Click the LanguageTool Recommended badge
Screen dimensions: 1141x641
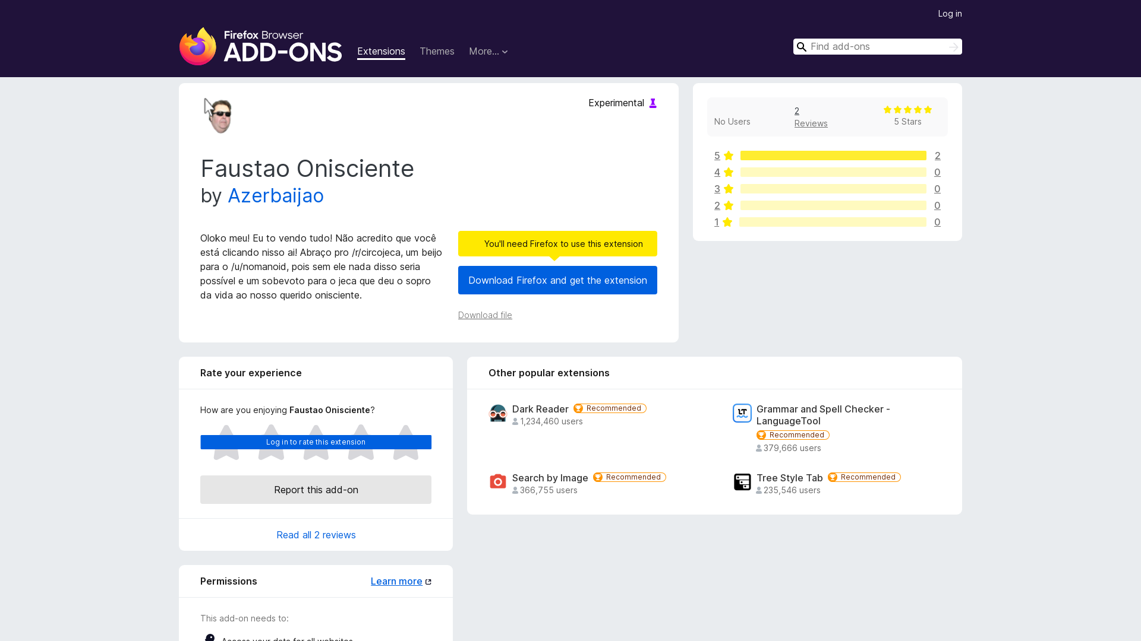click(x=793, y=435)
